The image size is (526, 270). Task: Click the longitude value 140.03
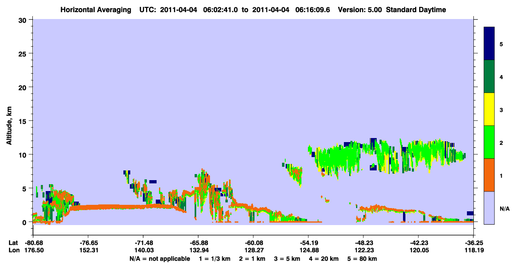pos(143,251)
